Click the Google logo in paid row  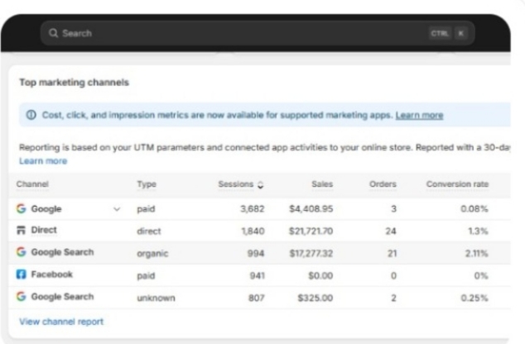pos(21,208)
